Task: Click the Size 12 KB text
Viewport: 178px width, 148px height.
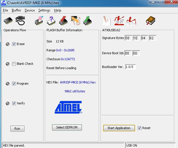Action: click(55, 41)
